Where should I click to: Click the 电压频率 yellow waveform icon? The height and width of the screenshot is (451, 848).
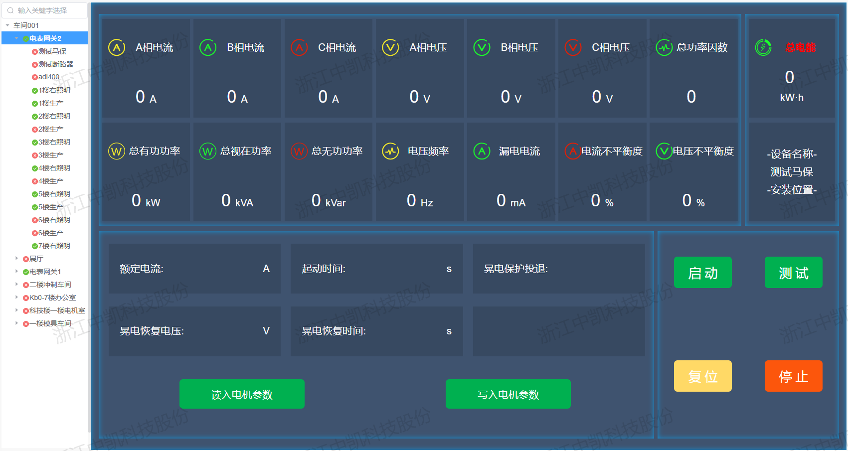click(390, 151)
